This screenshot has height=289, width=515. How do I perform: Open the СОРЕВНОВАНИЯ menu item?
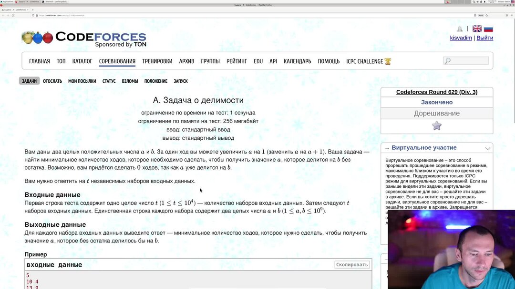pyautogui.click(x=117, y=61)
